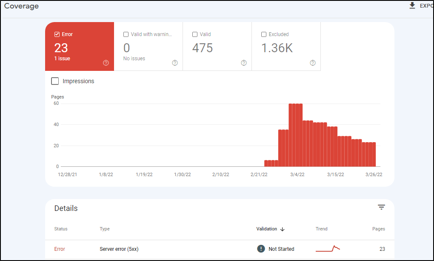Click help icon on Excluded card

click(x=313, y=63)
